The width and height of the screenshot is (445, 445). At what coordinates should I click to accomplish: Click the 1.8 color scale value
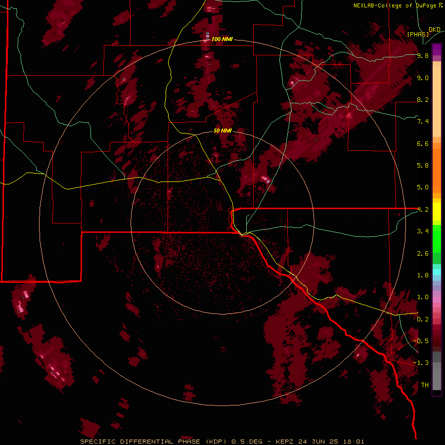point(423,275)
